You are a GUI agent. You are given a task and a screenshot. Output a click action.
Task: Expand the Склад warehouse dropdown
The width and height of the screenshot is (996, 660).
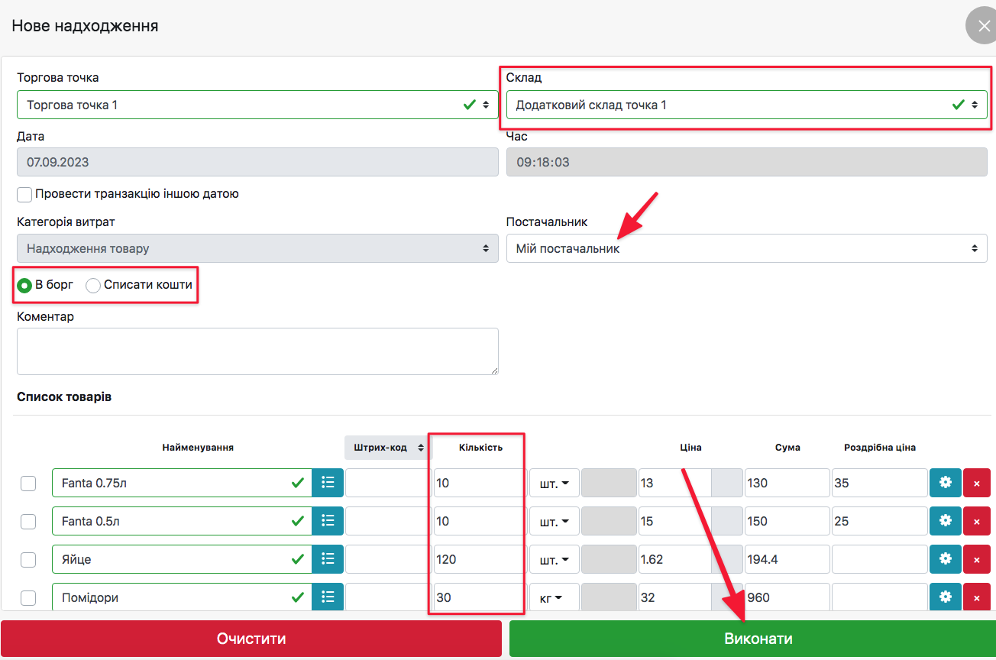[x=746, y=105]
